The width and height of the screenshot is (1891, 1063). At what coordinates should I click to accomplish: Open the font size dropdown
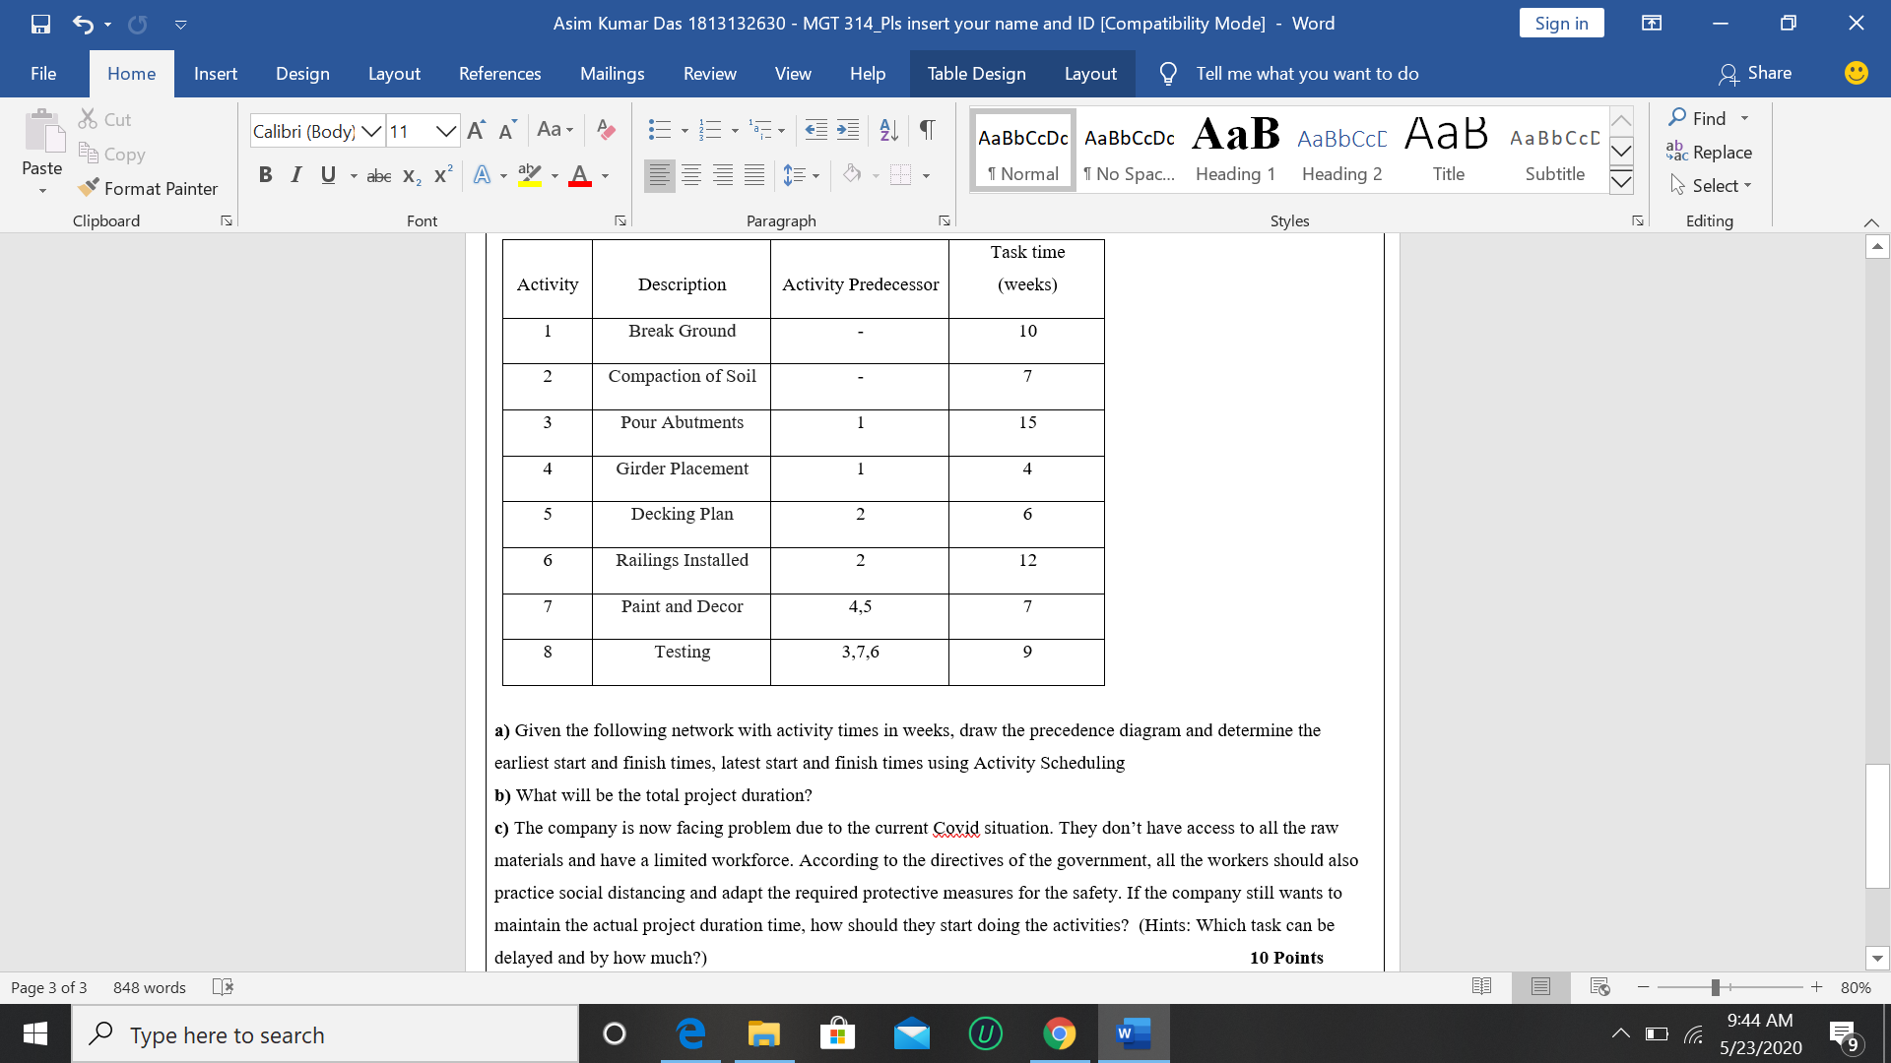pyautogui.click(x=446, y=130)
